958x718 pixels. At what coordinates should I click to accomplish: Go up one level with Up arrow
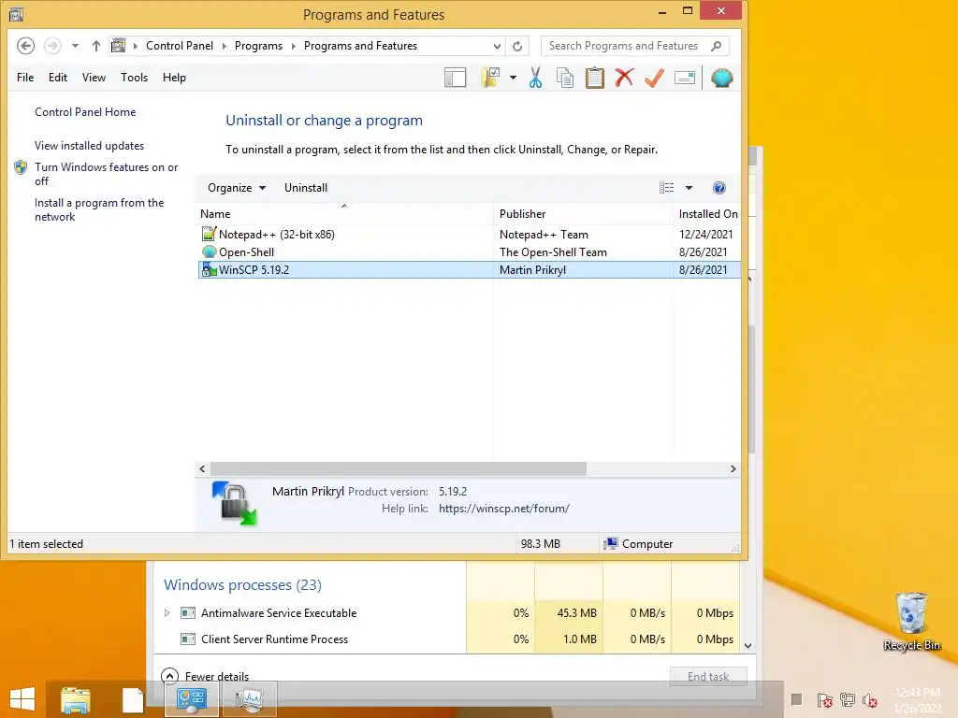pos(96,46)
